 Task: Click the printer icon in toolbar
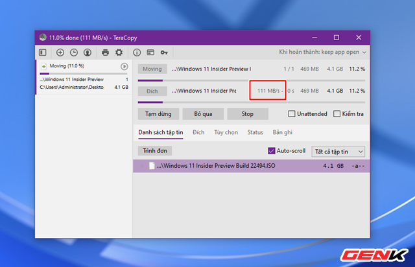tap(105, 52)
